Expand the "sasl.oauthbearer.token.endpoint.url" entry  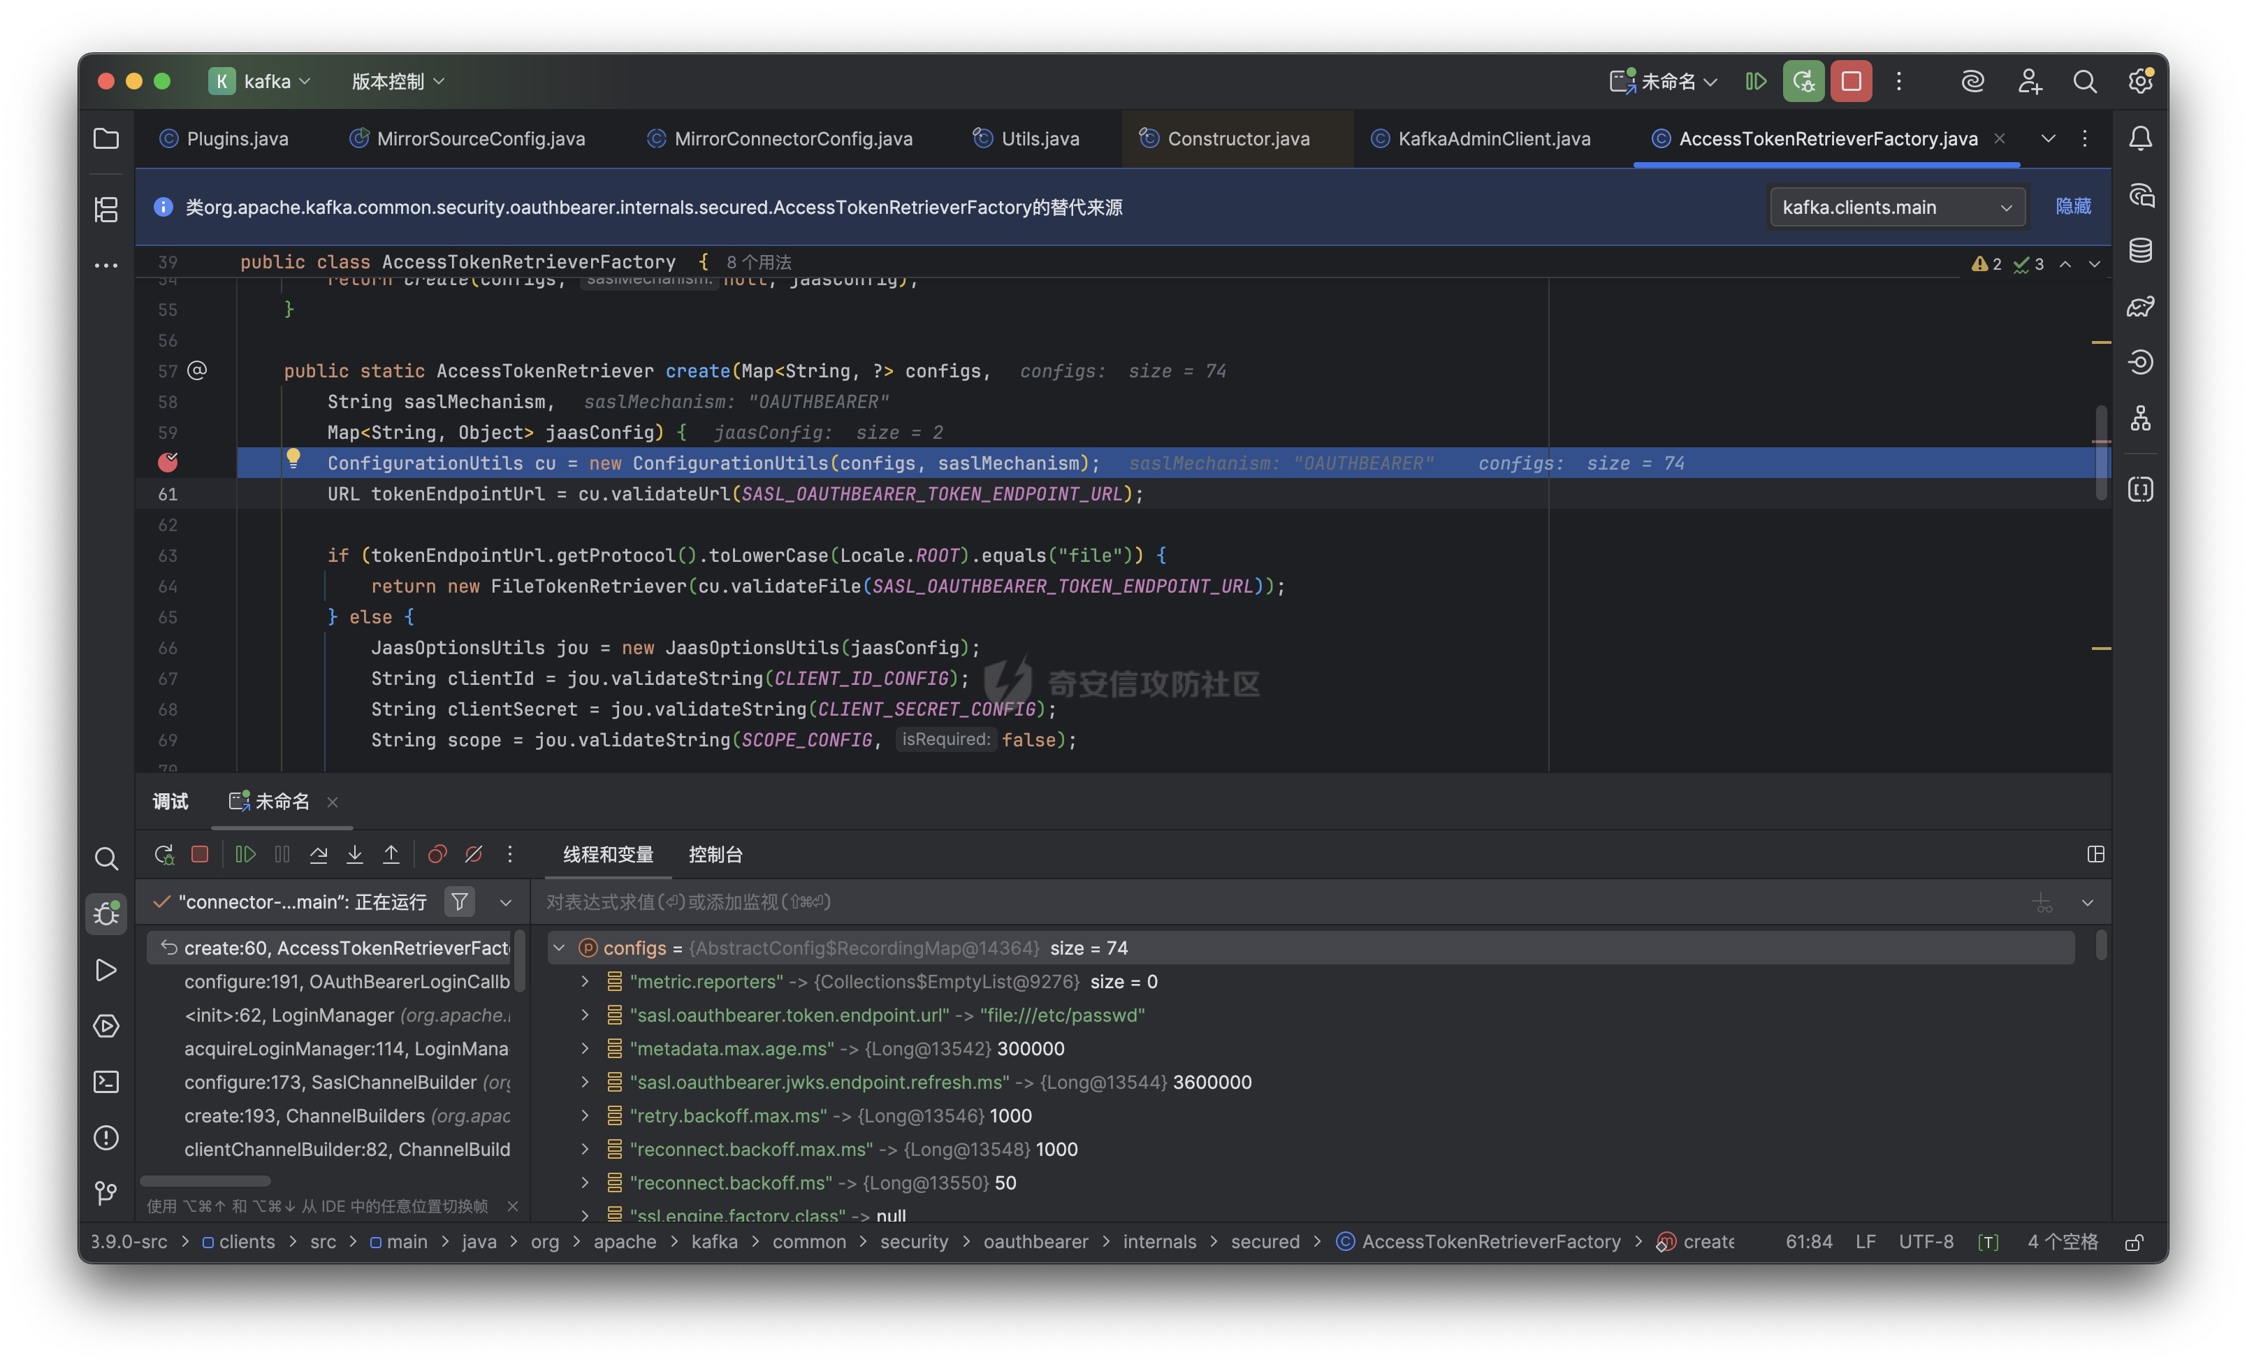pyautogui.click(x=586, y=1015)
